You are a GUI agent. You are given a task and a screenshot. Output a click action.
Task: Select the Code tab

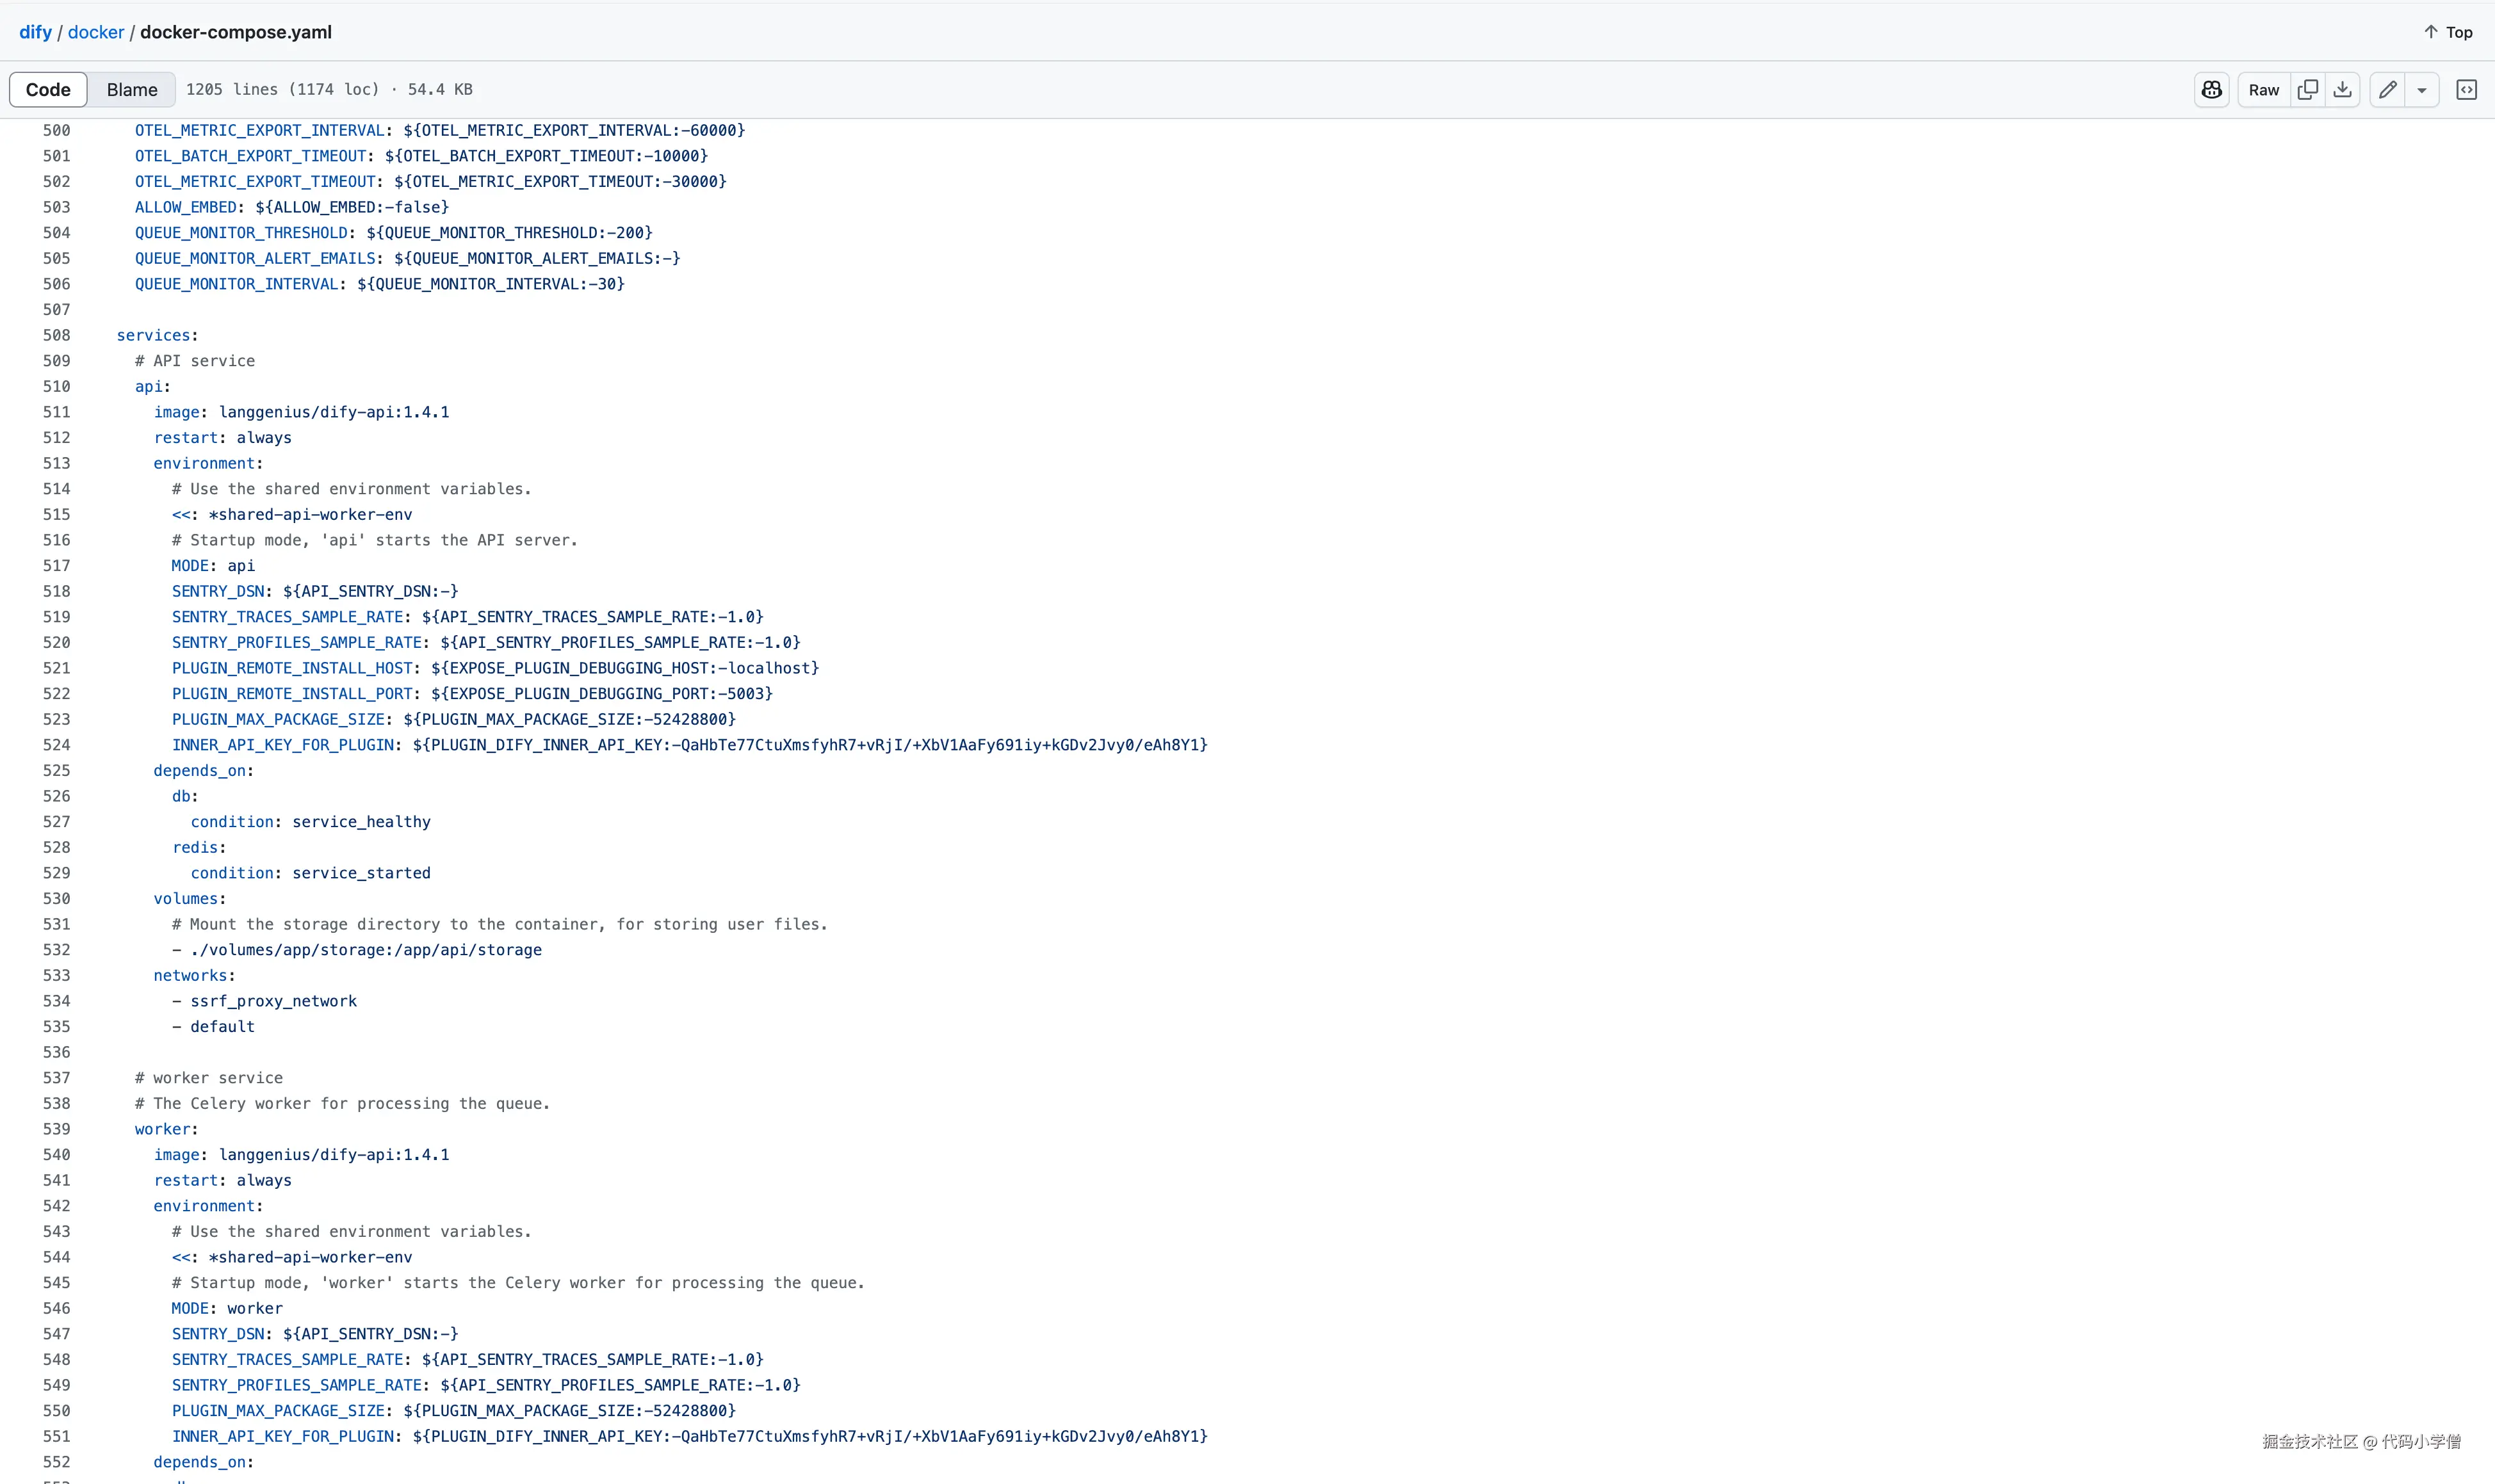coord(48,90)
